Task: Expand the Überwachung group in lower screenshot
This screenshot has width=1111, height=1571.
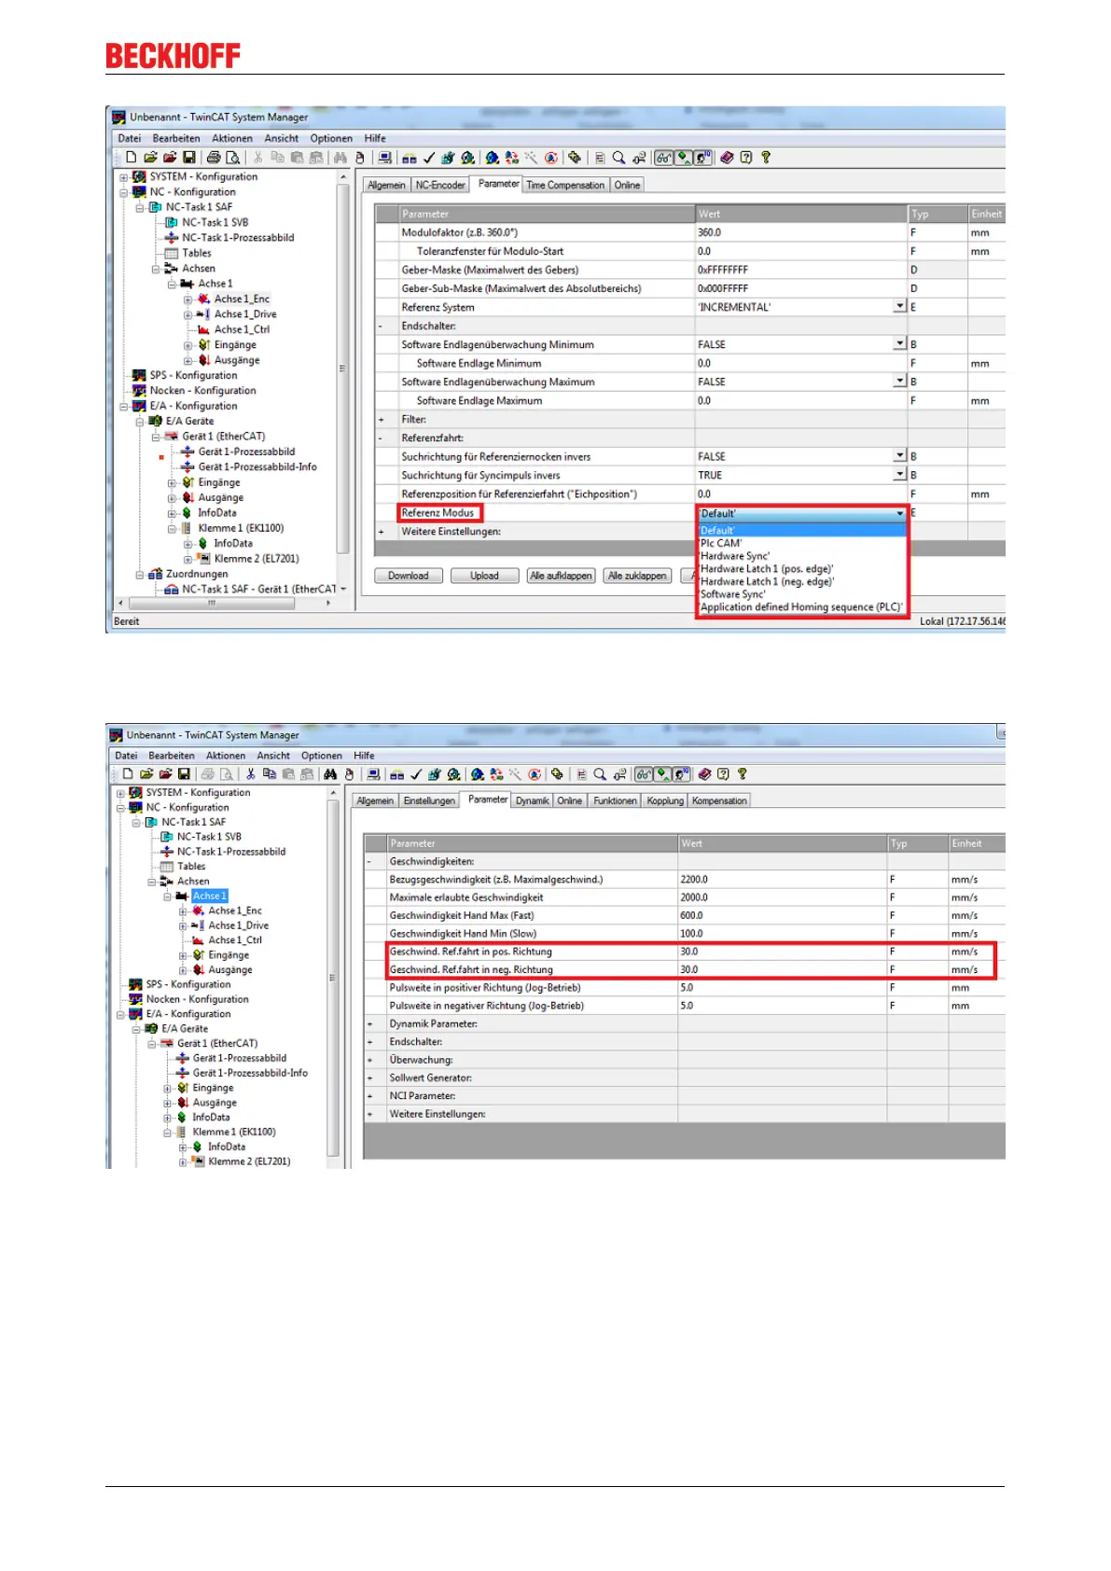Action: 370,1060
